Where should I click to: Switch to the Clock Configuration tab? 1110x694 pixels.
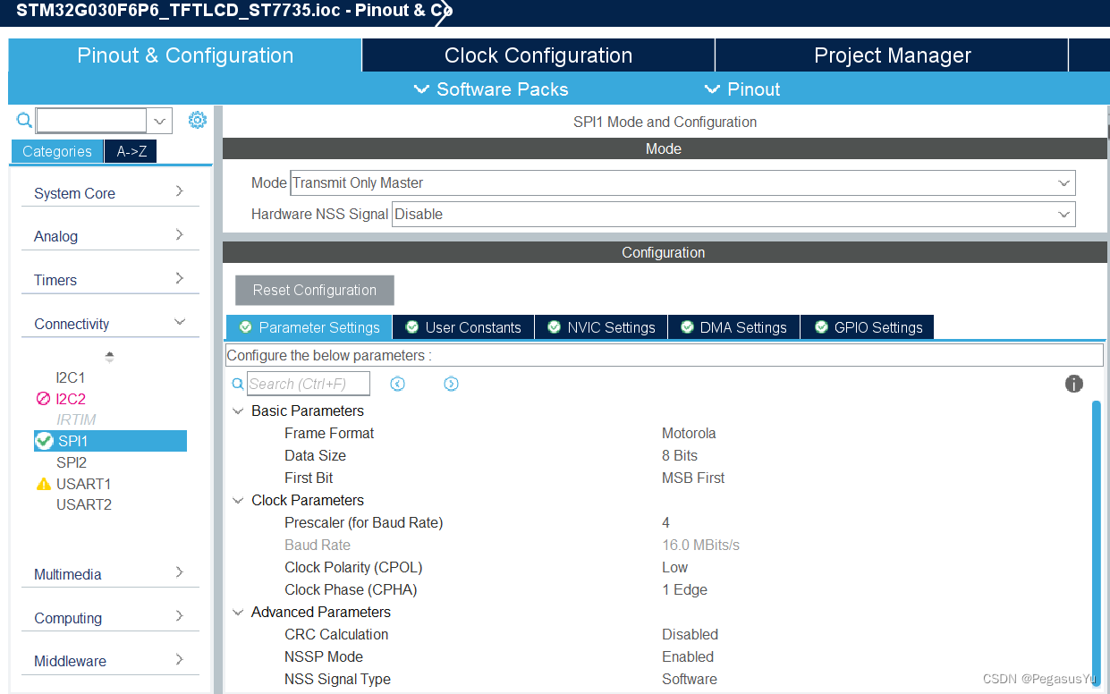(x=538, y=55)
